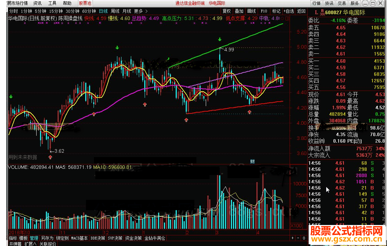Click the 净流入额 value 7537万

364,148
